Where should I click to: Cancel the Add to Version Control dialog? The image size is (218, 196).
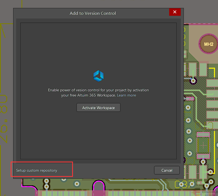click(167, 170)
